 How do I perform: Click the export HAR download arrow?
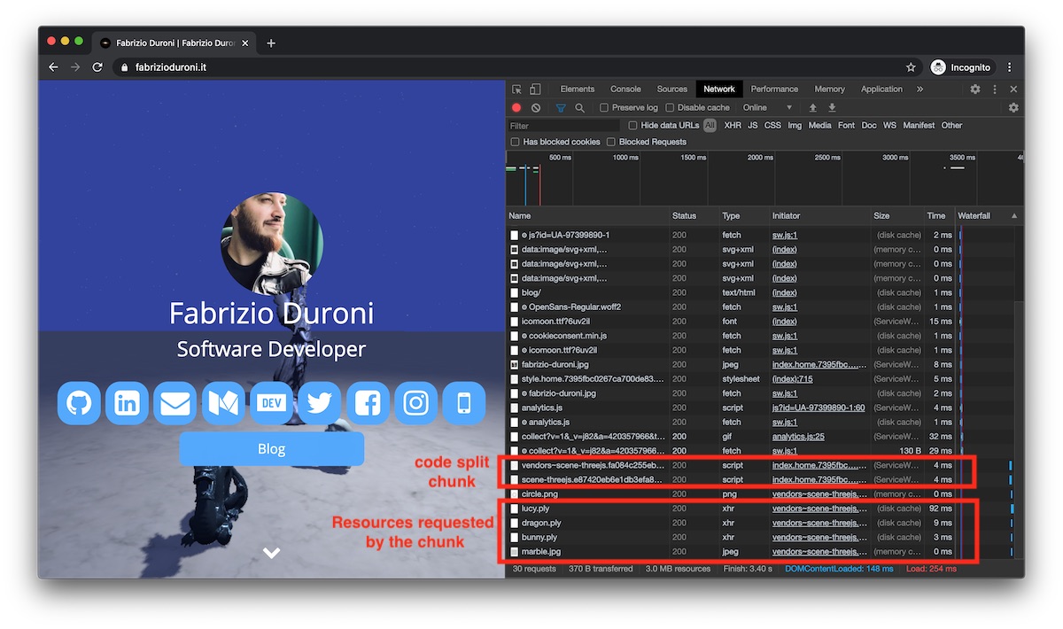click(832, 107)
